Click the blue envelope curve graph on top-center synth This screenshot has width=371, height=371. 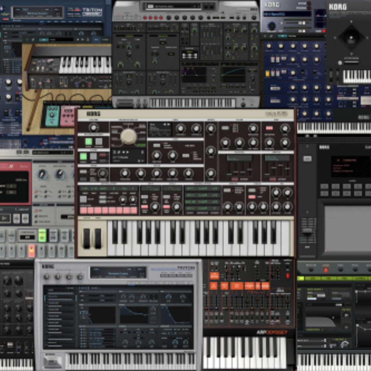pyautogui.click(x=233, y=74)
